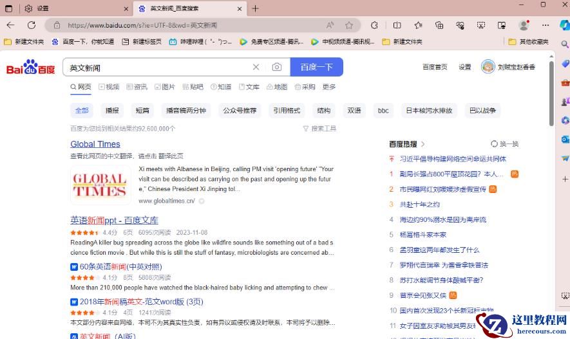Open the 其他收藏夹 bookmarks folder
Screen dimensions: 570x339
529,42
